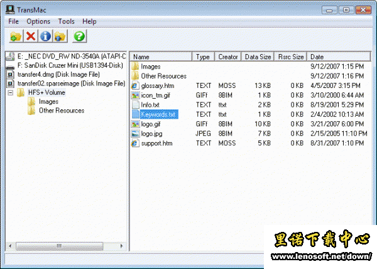Click the 13 KB data size of glossary.htm
377x269 pixels.
coord(263,85)
